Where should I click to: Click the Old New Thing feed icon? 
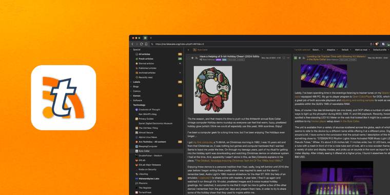tap(136, 128)
